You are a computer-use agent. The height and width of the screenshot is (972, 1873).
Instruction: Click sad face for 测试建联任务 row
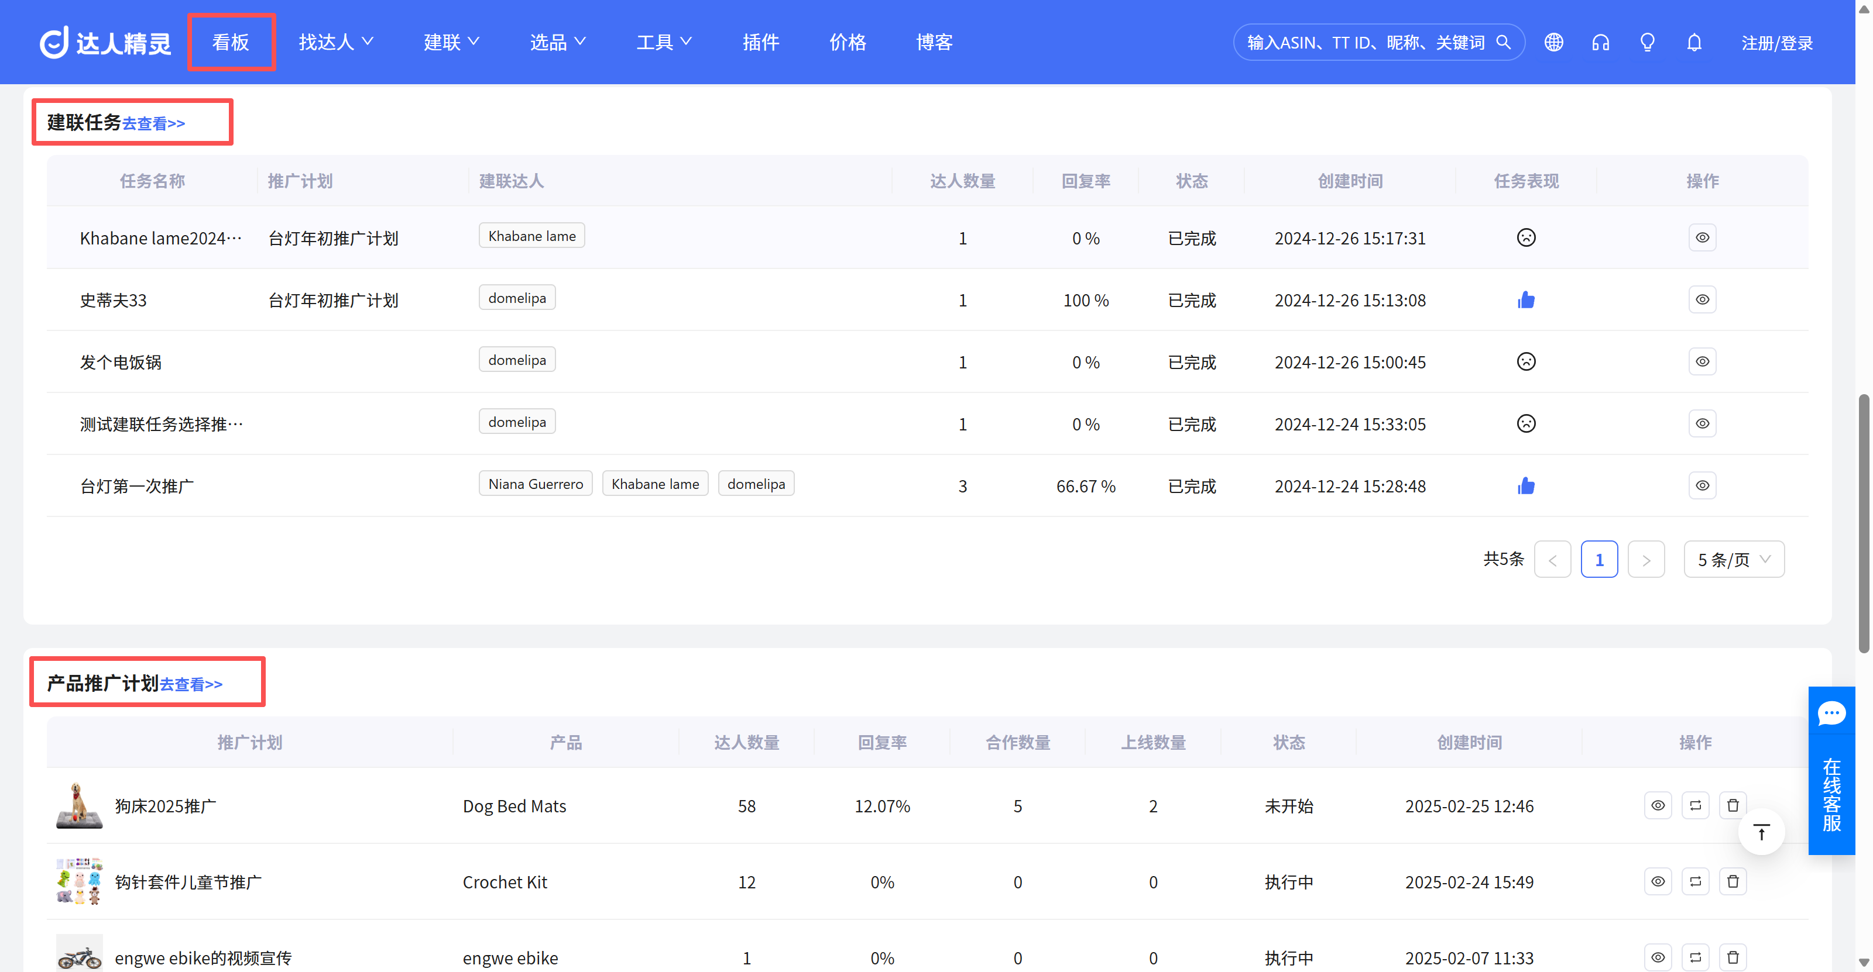(1526, 423)
